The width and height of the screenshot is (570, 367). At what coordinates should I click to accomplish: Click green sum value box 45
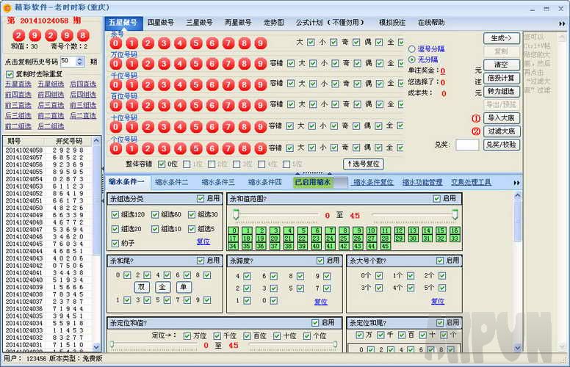pyautogui.click(x=386, y=246)
